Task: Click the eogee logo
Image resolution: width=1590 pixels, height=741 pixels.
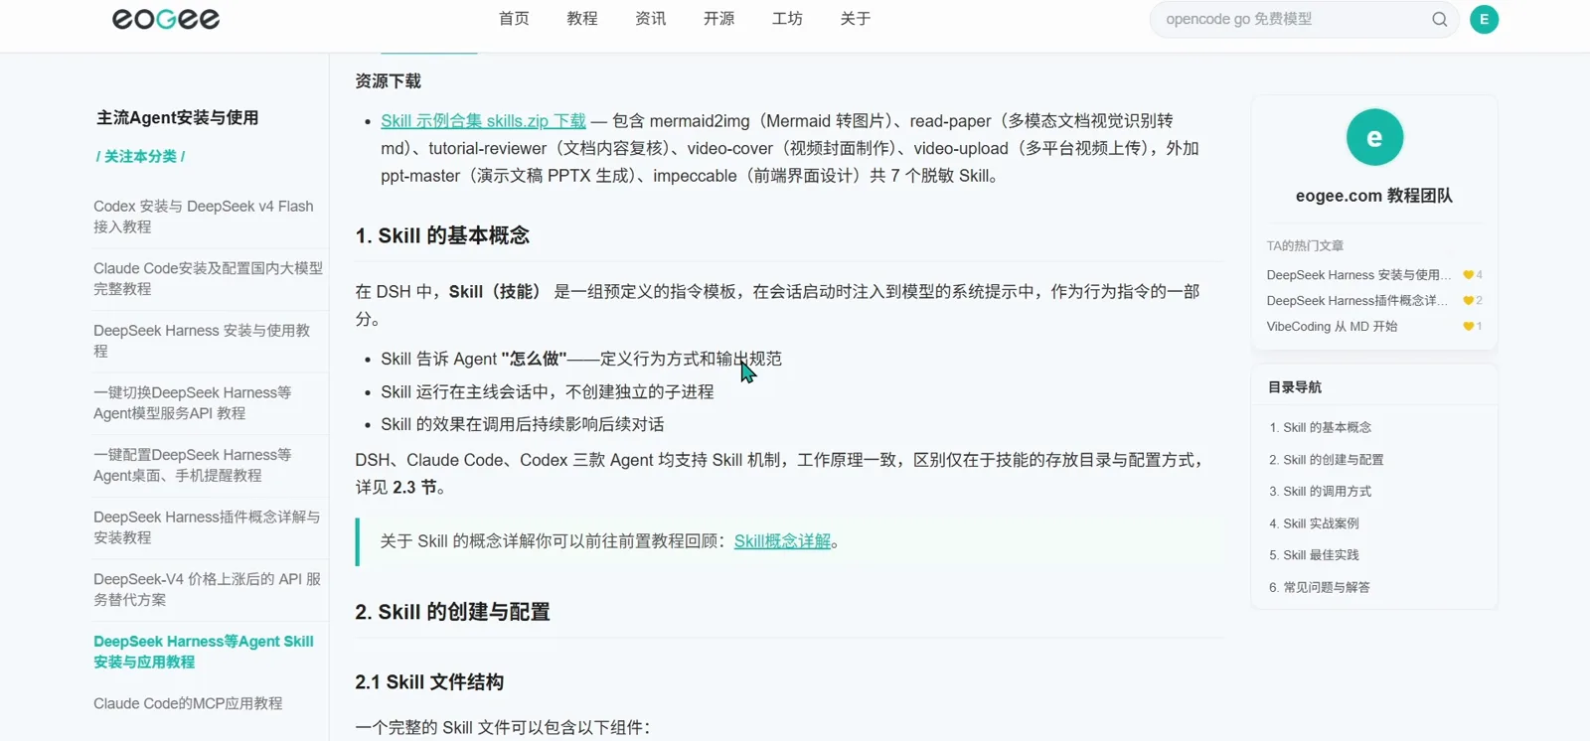Action: tap(166, 19)
